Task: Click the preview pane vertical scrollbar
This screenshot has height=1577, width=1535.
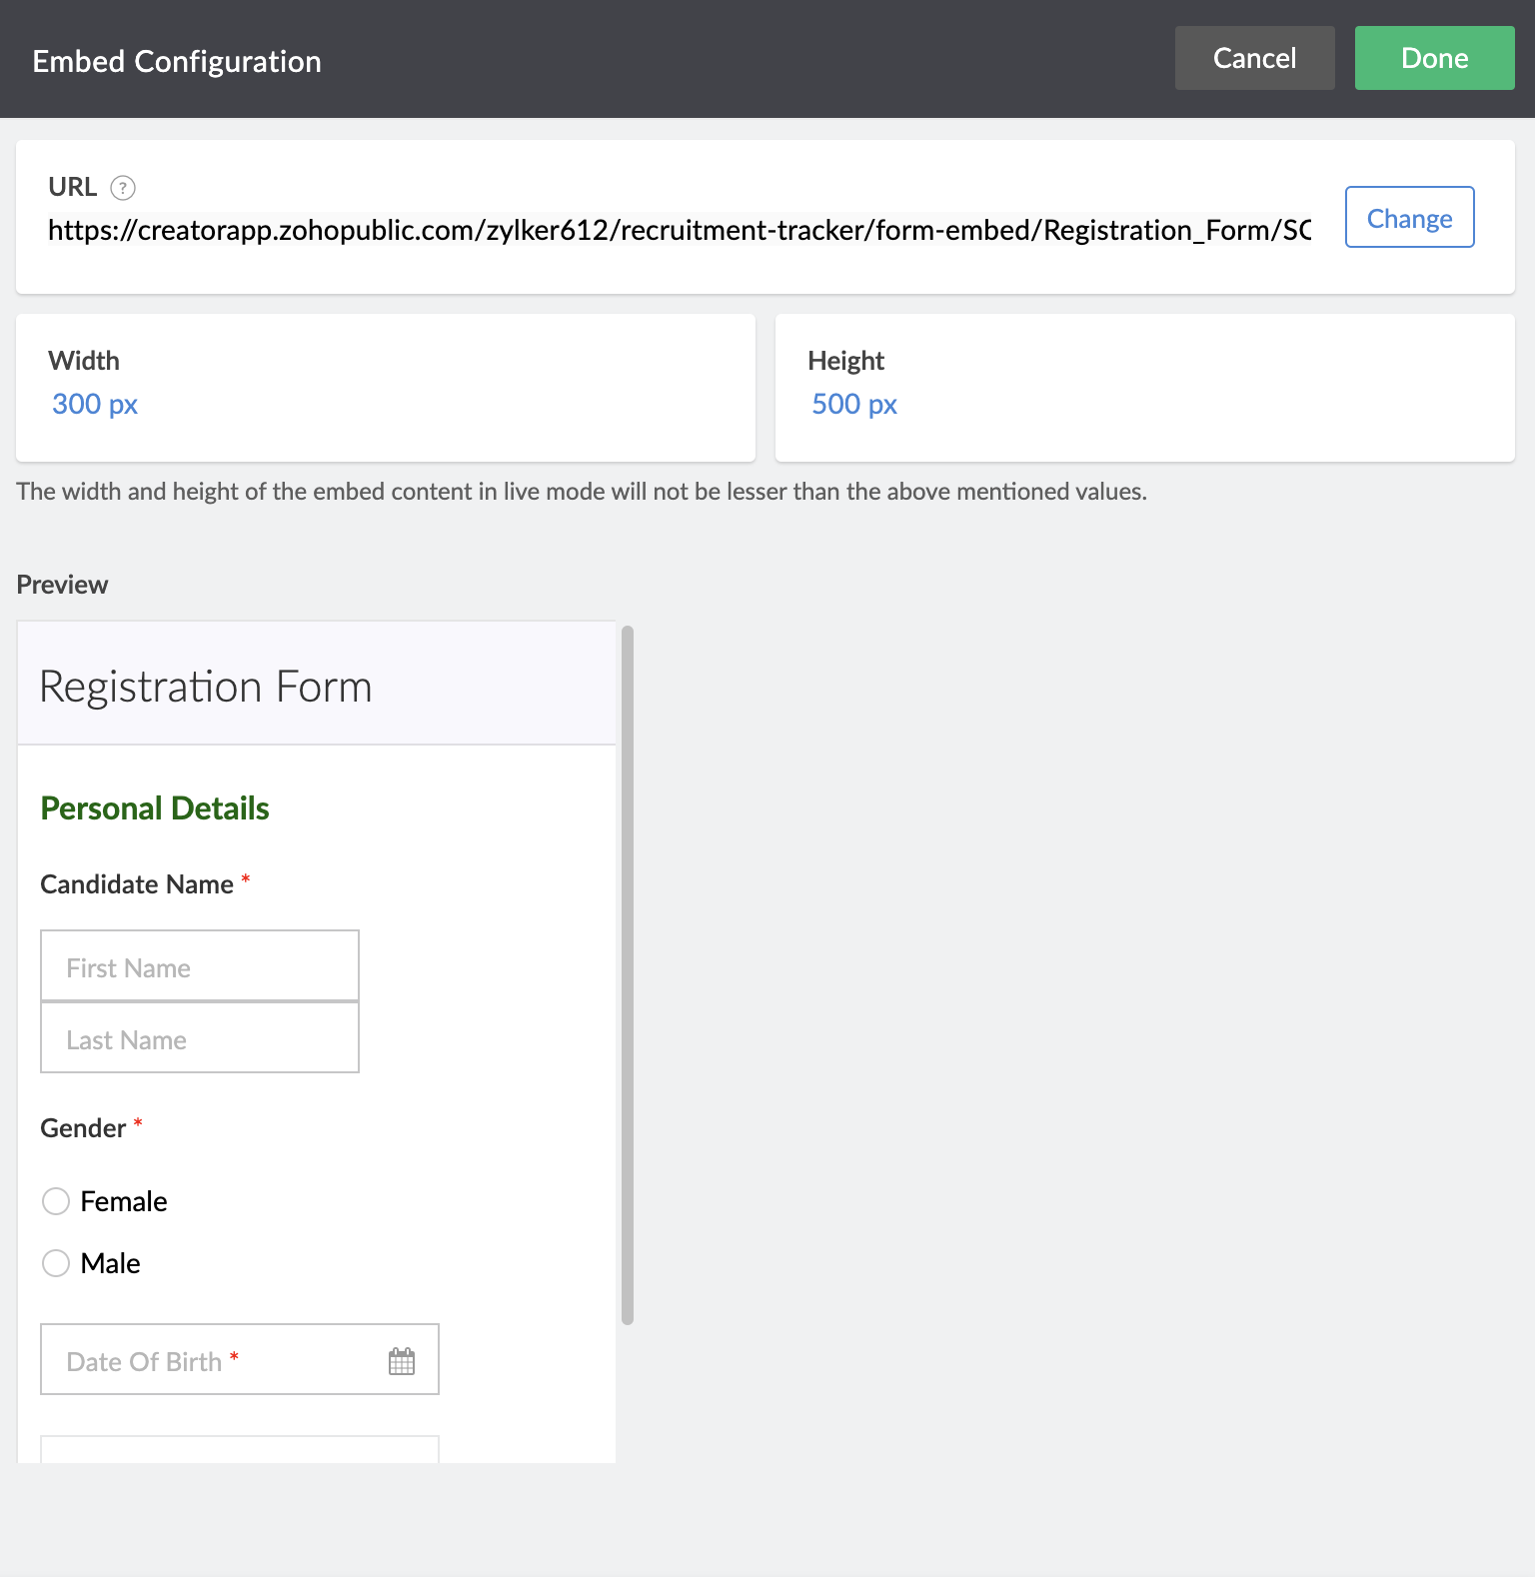Action: tap(628, 974)
